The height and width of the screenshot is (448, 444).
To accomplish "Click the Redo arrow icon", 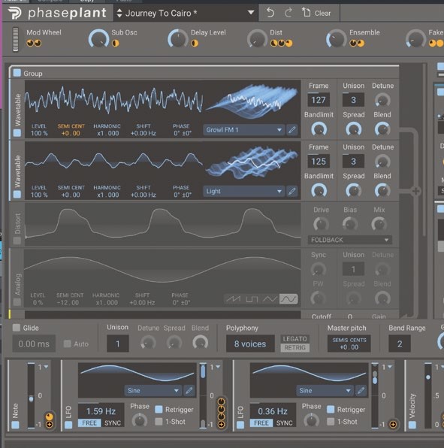I will pos(288,13).
